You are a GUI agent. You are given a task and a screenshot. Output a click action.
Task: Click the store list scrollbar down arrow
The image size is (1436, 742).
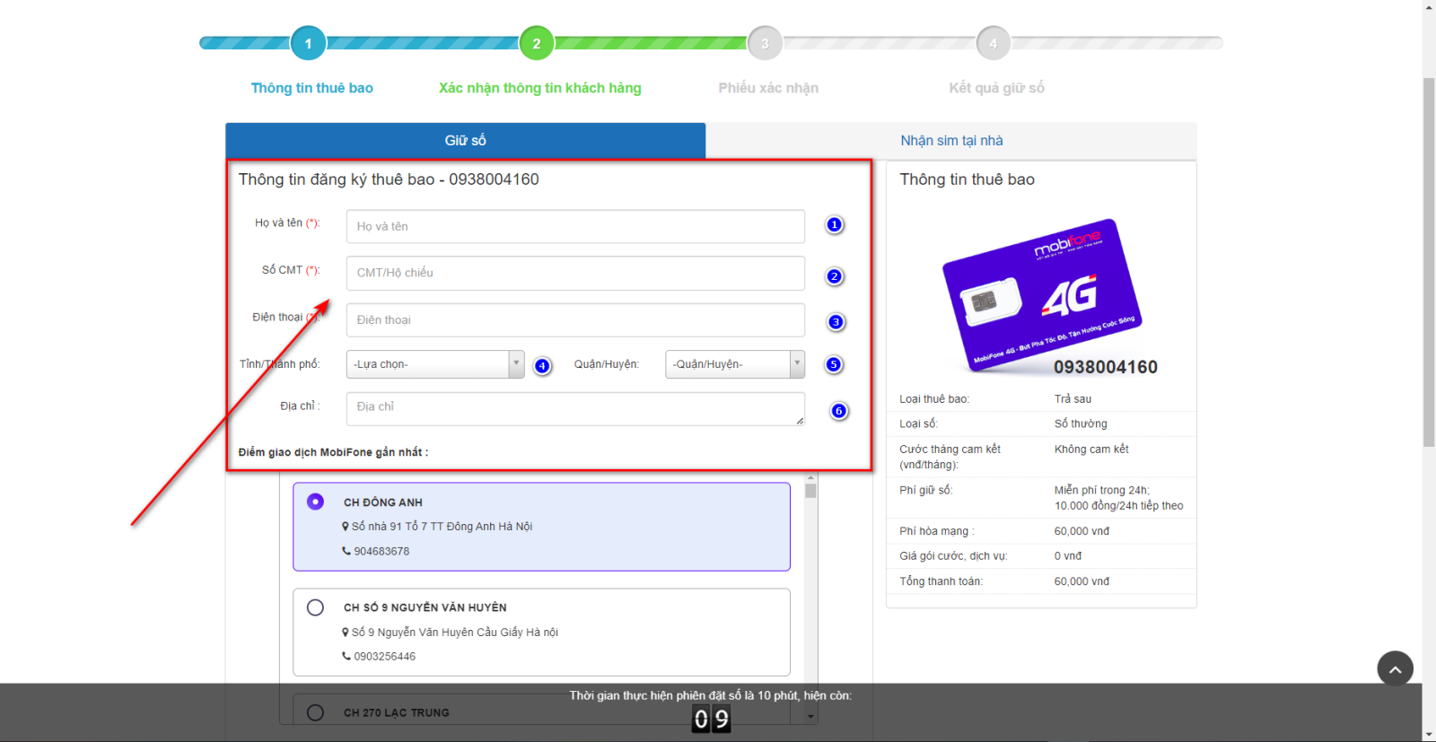tap(810, 716)
